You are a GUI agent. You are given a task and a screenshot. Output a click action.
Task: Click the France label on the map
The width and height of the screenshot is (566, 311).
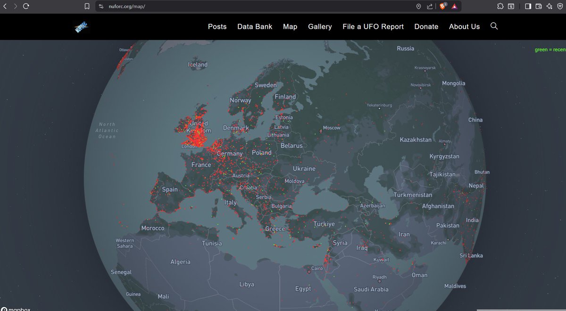click(x=201, y=165)
